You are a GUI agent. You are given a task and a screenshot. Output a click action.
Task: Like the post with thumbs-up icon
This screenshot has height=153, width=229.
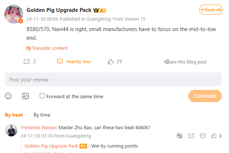[111, 62]
